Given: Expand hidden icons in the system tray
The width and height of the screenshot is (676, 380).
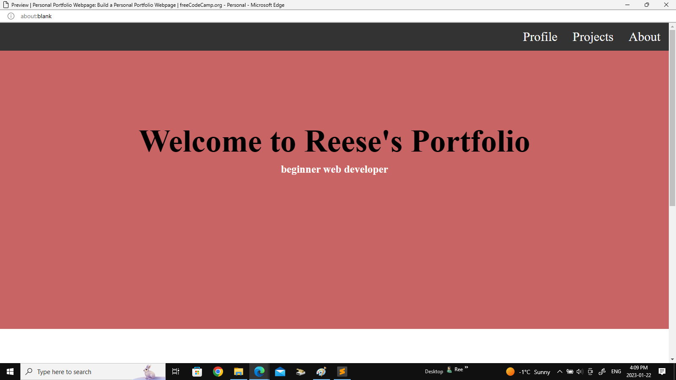Looking at the screenshot, I should coord(559,372).
